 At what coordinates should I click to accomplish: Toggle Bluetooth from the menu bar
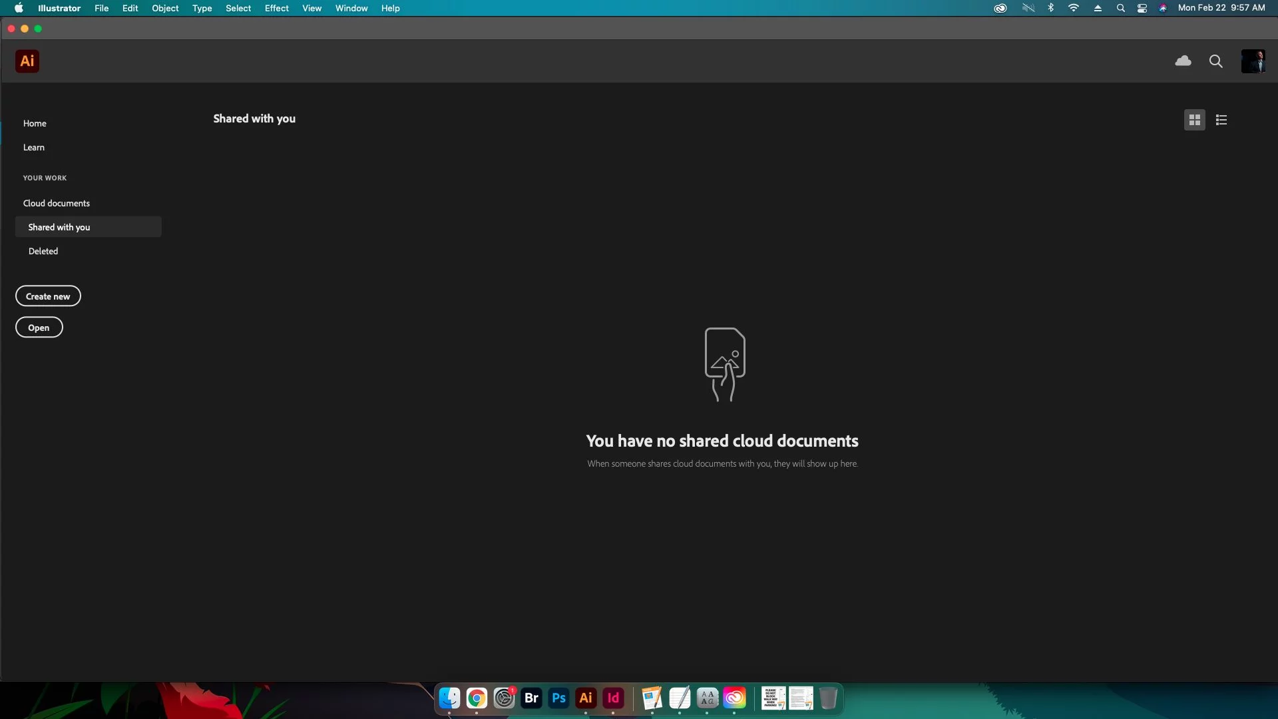1050,8
